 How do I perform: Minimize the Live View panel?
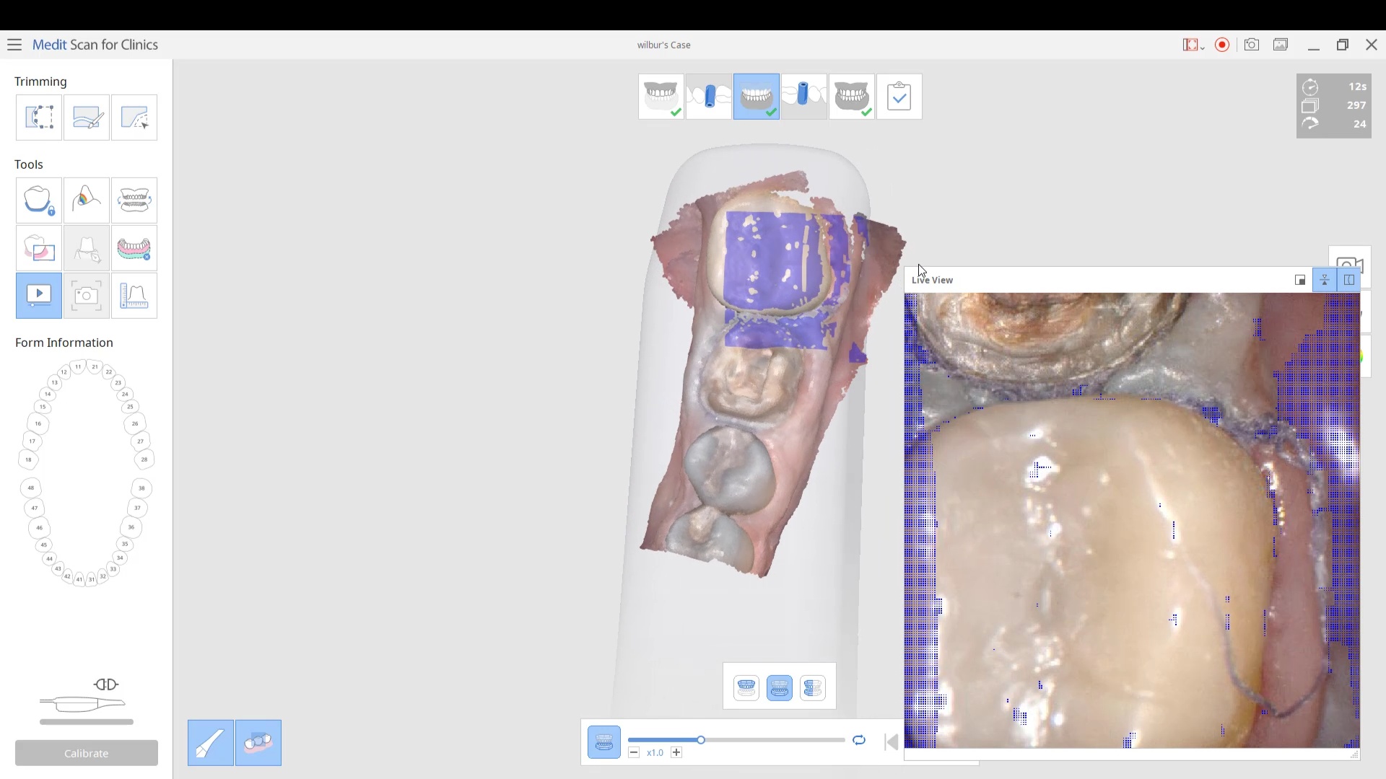coord(1300,280)
